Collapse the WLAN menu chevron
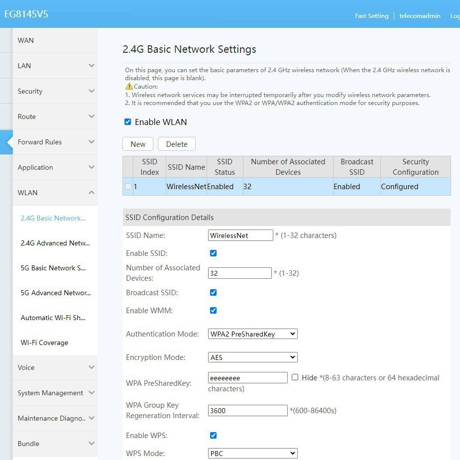Image resolution: width=460 pixels, height=460 pixels. click(92, 193)
